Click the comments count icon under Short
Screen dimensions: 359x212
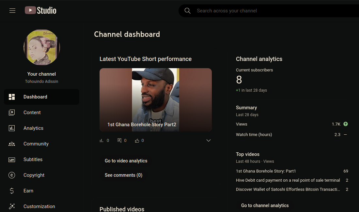pyautogui.click(x=119, y=141)
